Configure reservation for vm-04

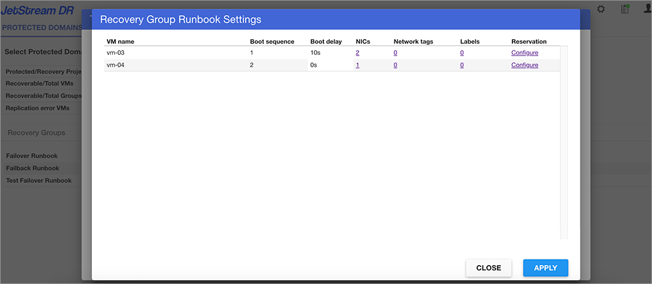pyautogui.click(x=524, y=65)
